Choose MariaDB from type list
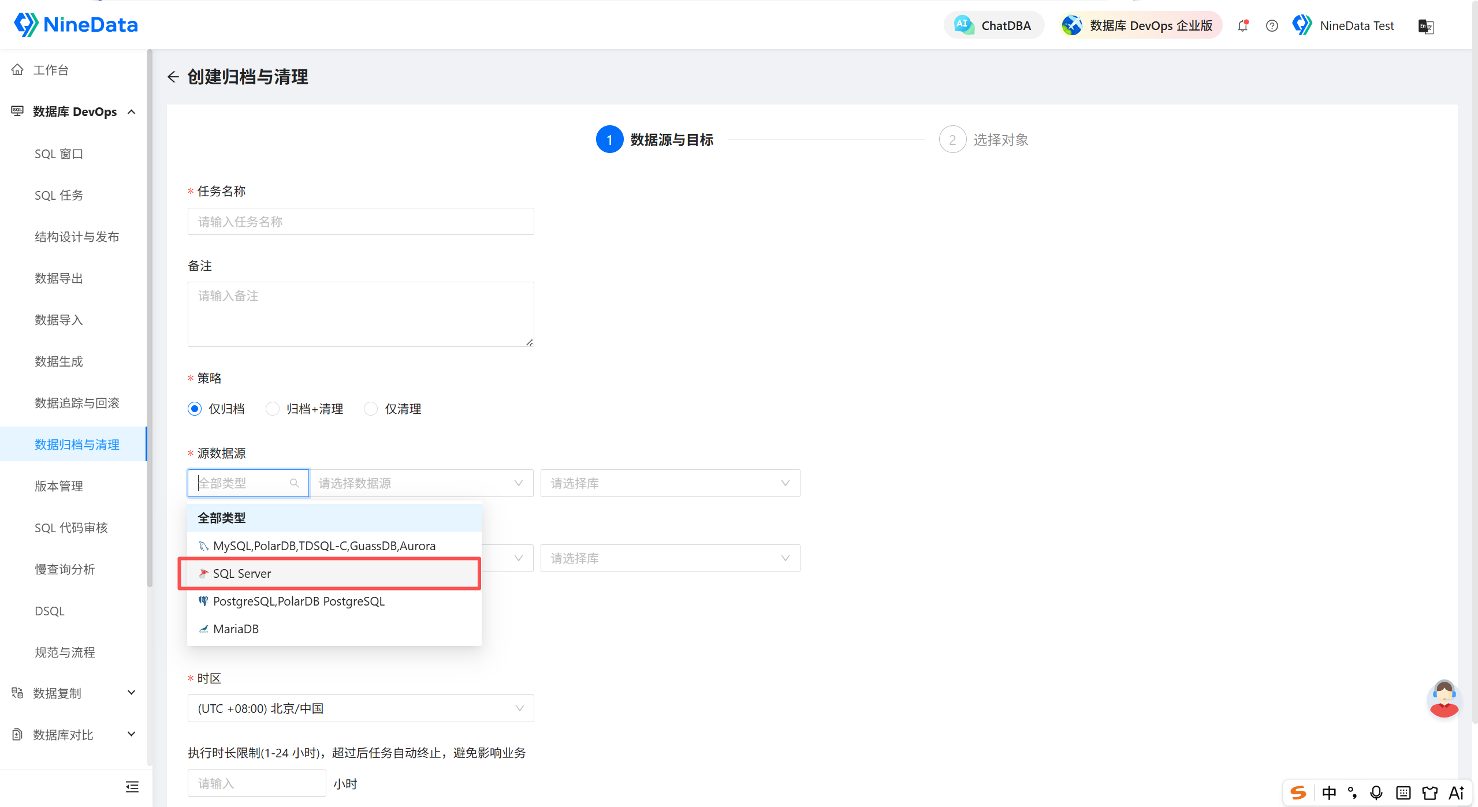Viewport: 1478px width, 807px height. [334, 629]
